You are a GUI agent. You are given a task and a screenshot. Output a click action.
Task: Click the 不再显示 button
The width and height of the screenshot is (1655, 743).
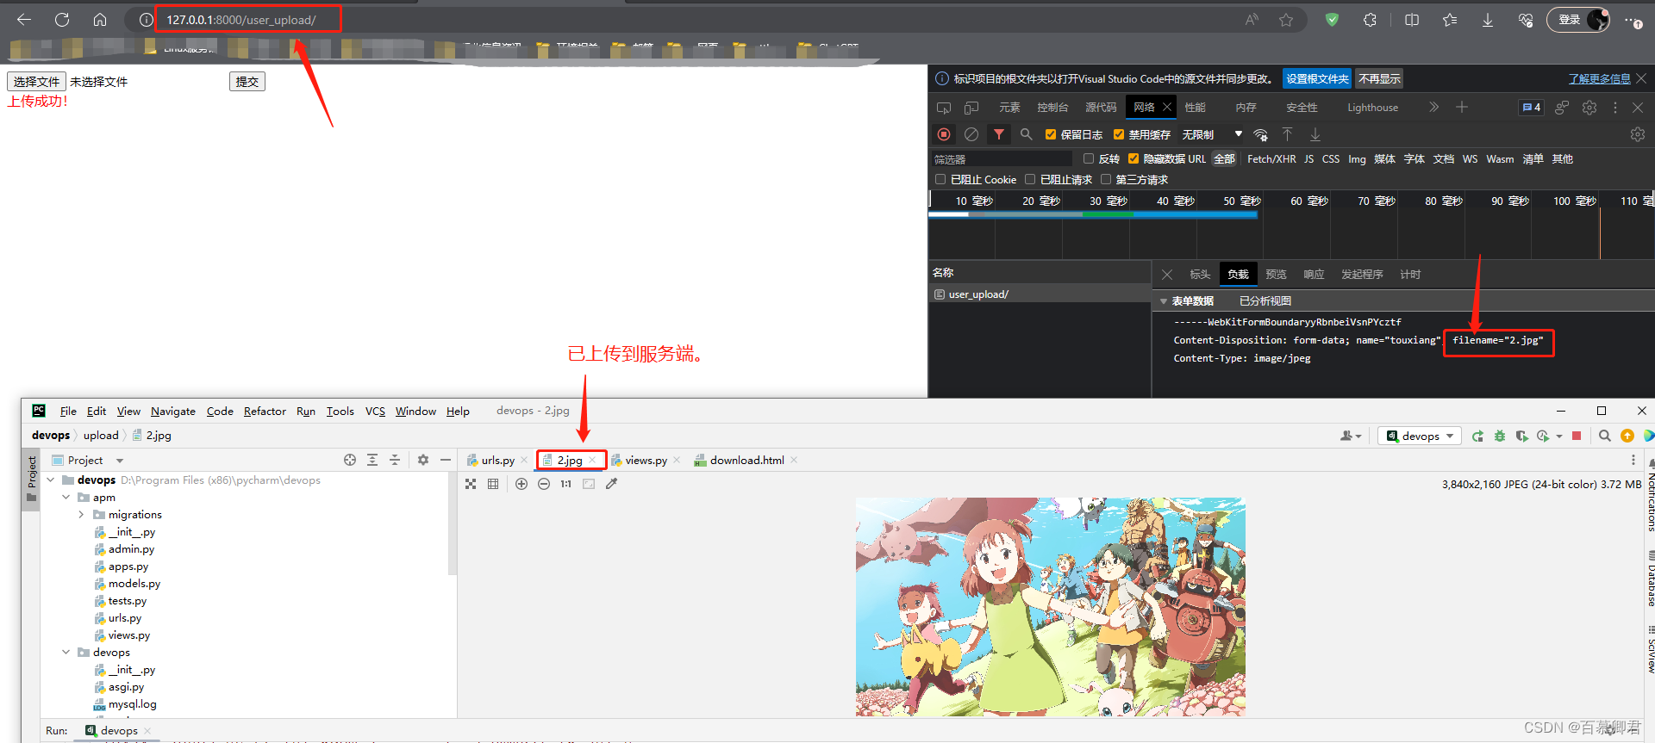pyautogui.click(x=1379, y=78)
